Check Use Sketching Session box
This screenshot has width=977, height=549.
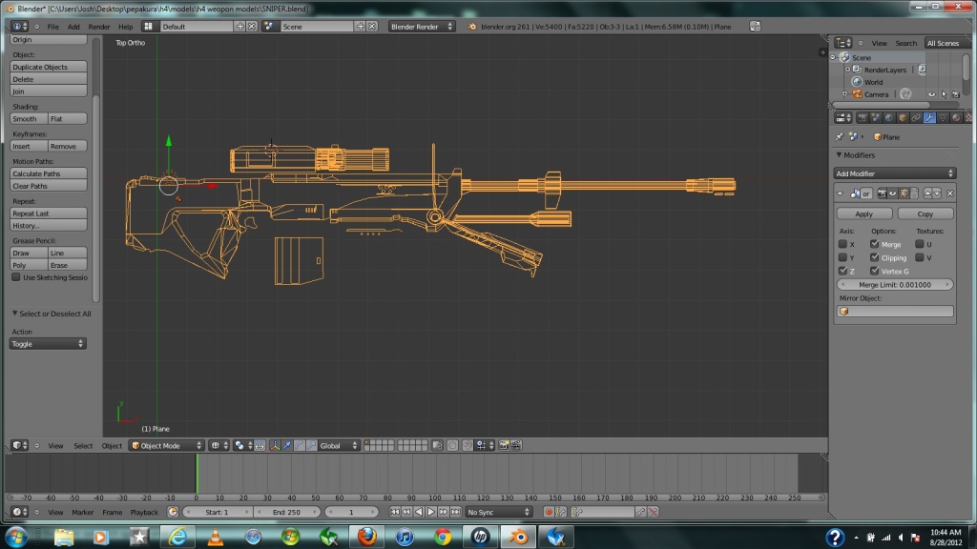(16, 277)
